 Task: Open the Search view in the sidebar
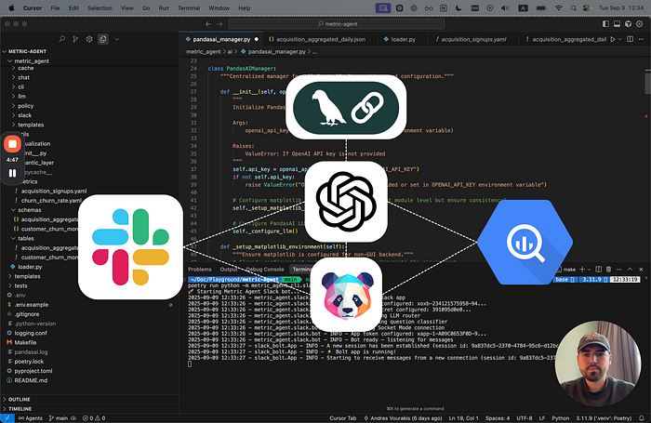click(x=62, y=39)
